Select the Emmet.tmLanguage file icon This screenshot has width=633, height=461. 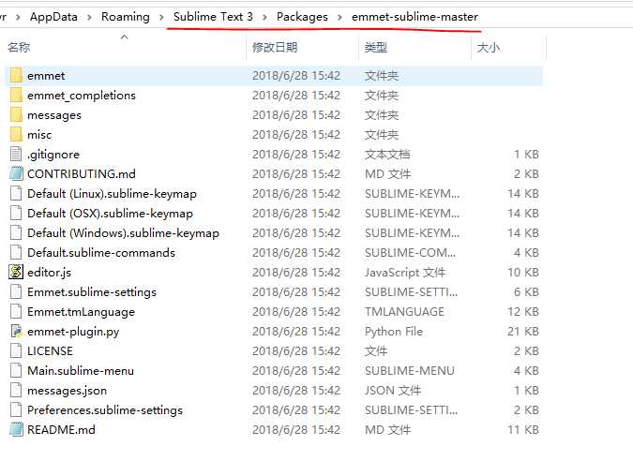(16, 311)
